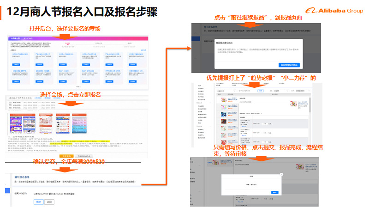Click the slide title 12月商人节报名入口及报名步骤
Screen dimensions: 369x208
point(83,11)
